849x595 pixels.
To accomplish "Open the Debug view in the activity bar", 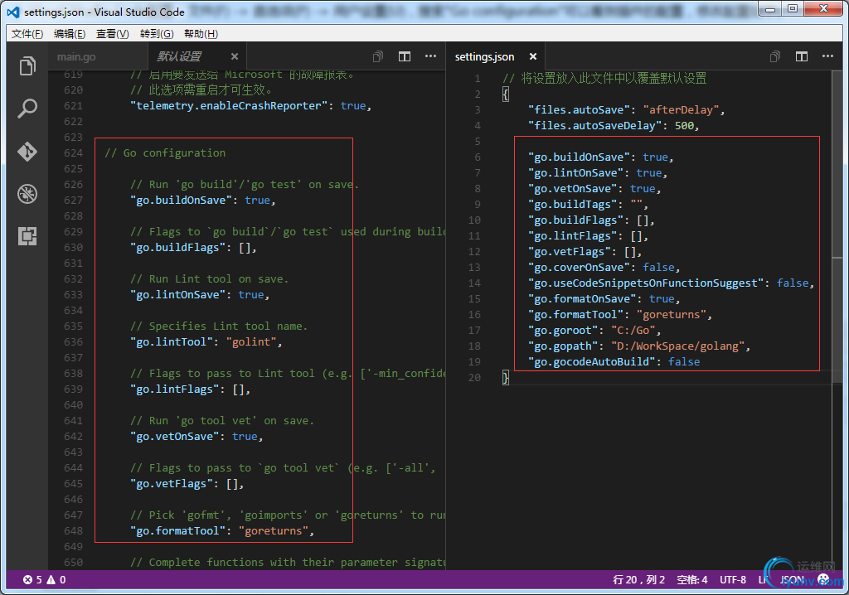I will click(x=27, y=193).
